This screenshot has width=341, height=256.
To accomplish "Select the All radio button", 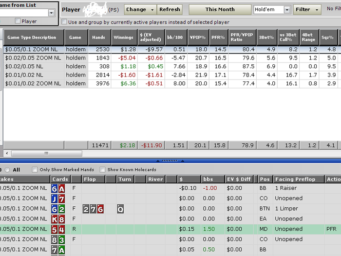I will (x=7, y=170).
